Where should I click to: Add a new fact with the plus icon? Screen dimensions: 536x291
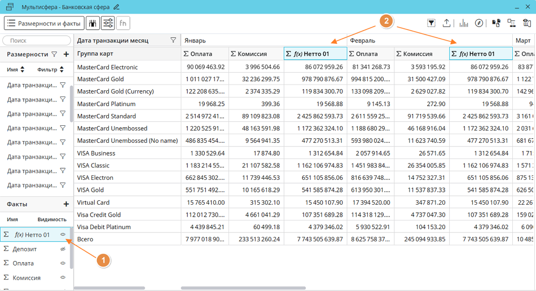pyautogui.click(x=66, y=204)
